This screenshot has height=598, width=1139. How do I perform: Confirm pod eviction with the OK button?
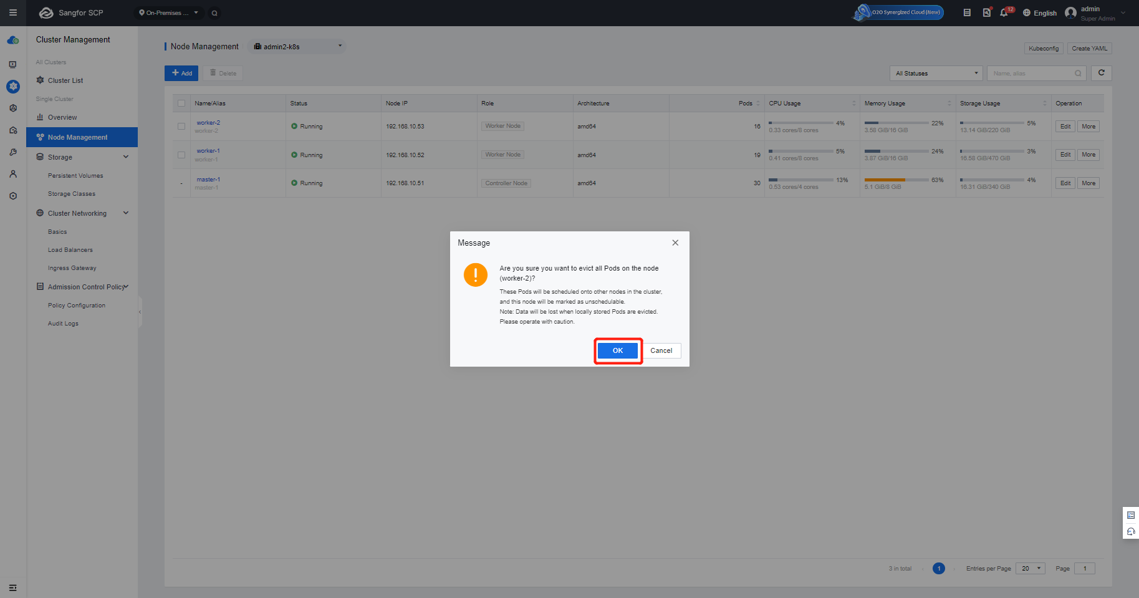(617, 350)
